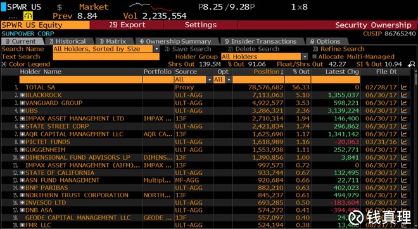Expand the VANGUARD GROUP holder row
Image resolution: width=418 pixels, height=229 pixels.
[22, 103]
